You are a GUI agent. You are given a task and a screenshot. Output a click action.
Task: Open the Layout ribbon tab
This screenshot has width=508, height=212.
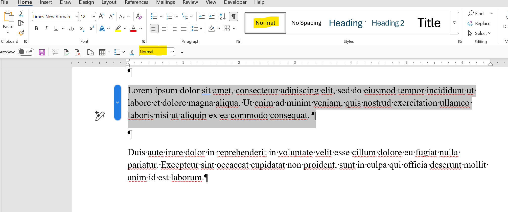pyautogui.click(x=109, y=3)
